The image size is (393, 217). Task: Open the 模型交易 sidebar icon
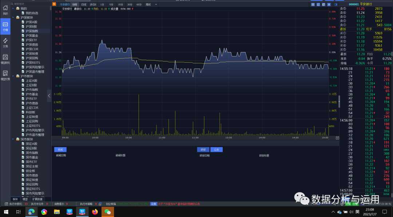click(5, 75)
